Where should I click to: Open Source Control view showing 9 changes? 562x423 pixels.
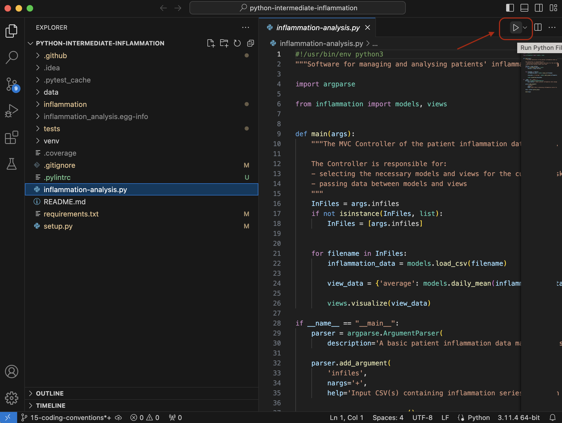[12, 84]
